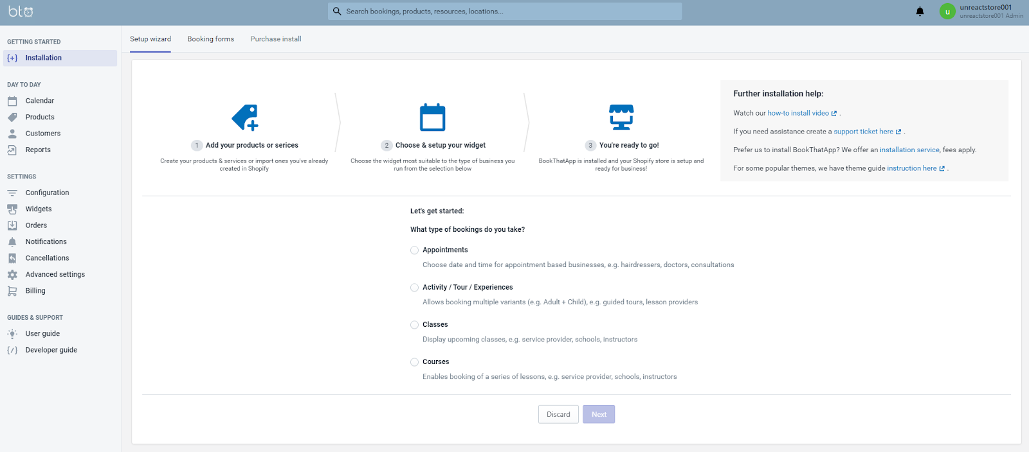The image size is (1029, 452).
Task: Click the Billing cart icon
Action: click(x=12, y=291)
